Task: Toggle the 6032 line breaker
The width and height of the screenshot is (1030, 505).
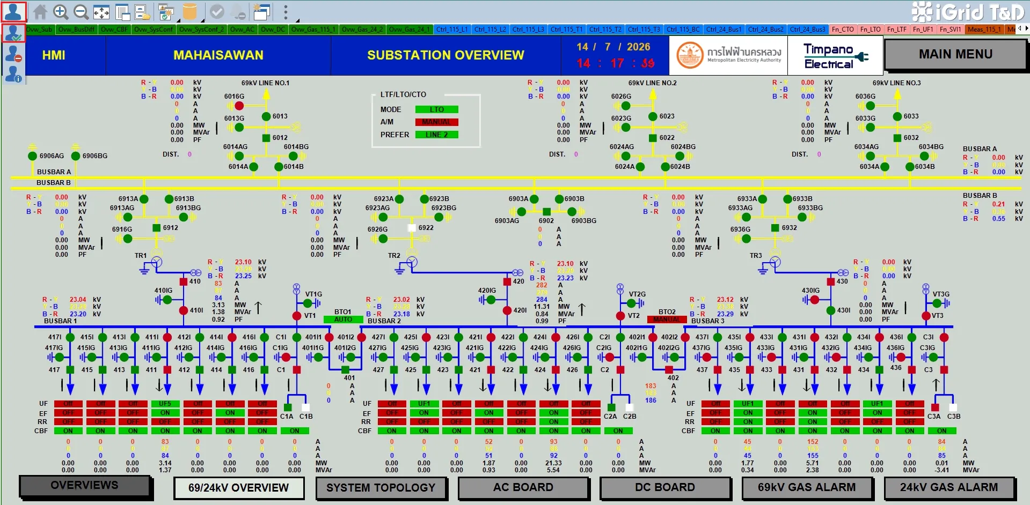Action: pyautogui.click(x=897, y=138)
